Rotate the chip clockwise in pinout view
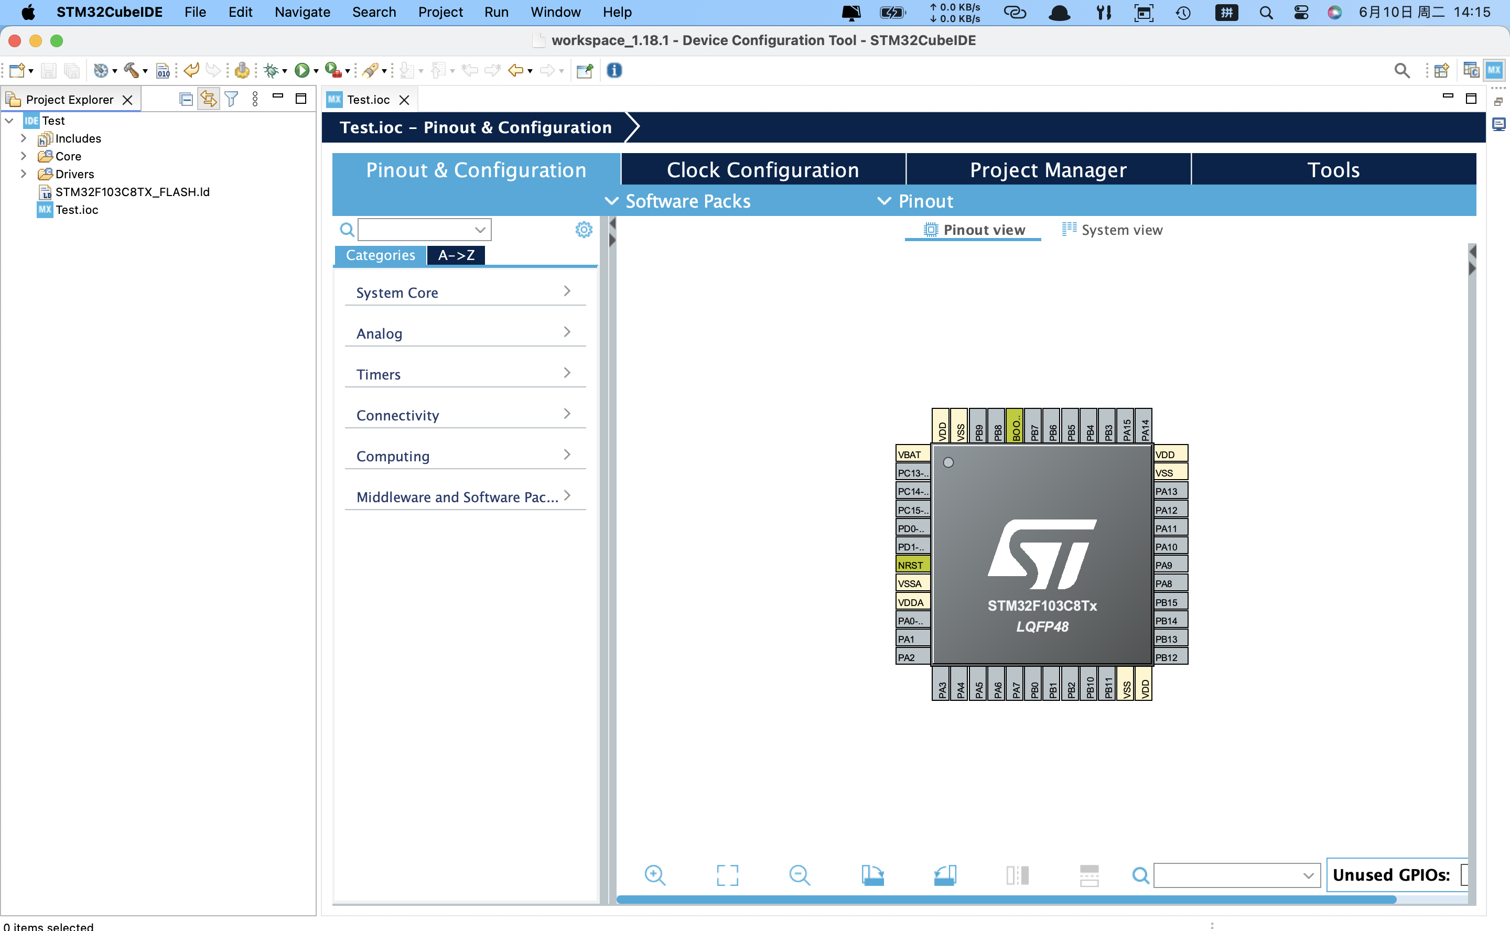 click(873, 875)
